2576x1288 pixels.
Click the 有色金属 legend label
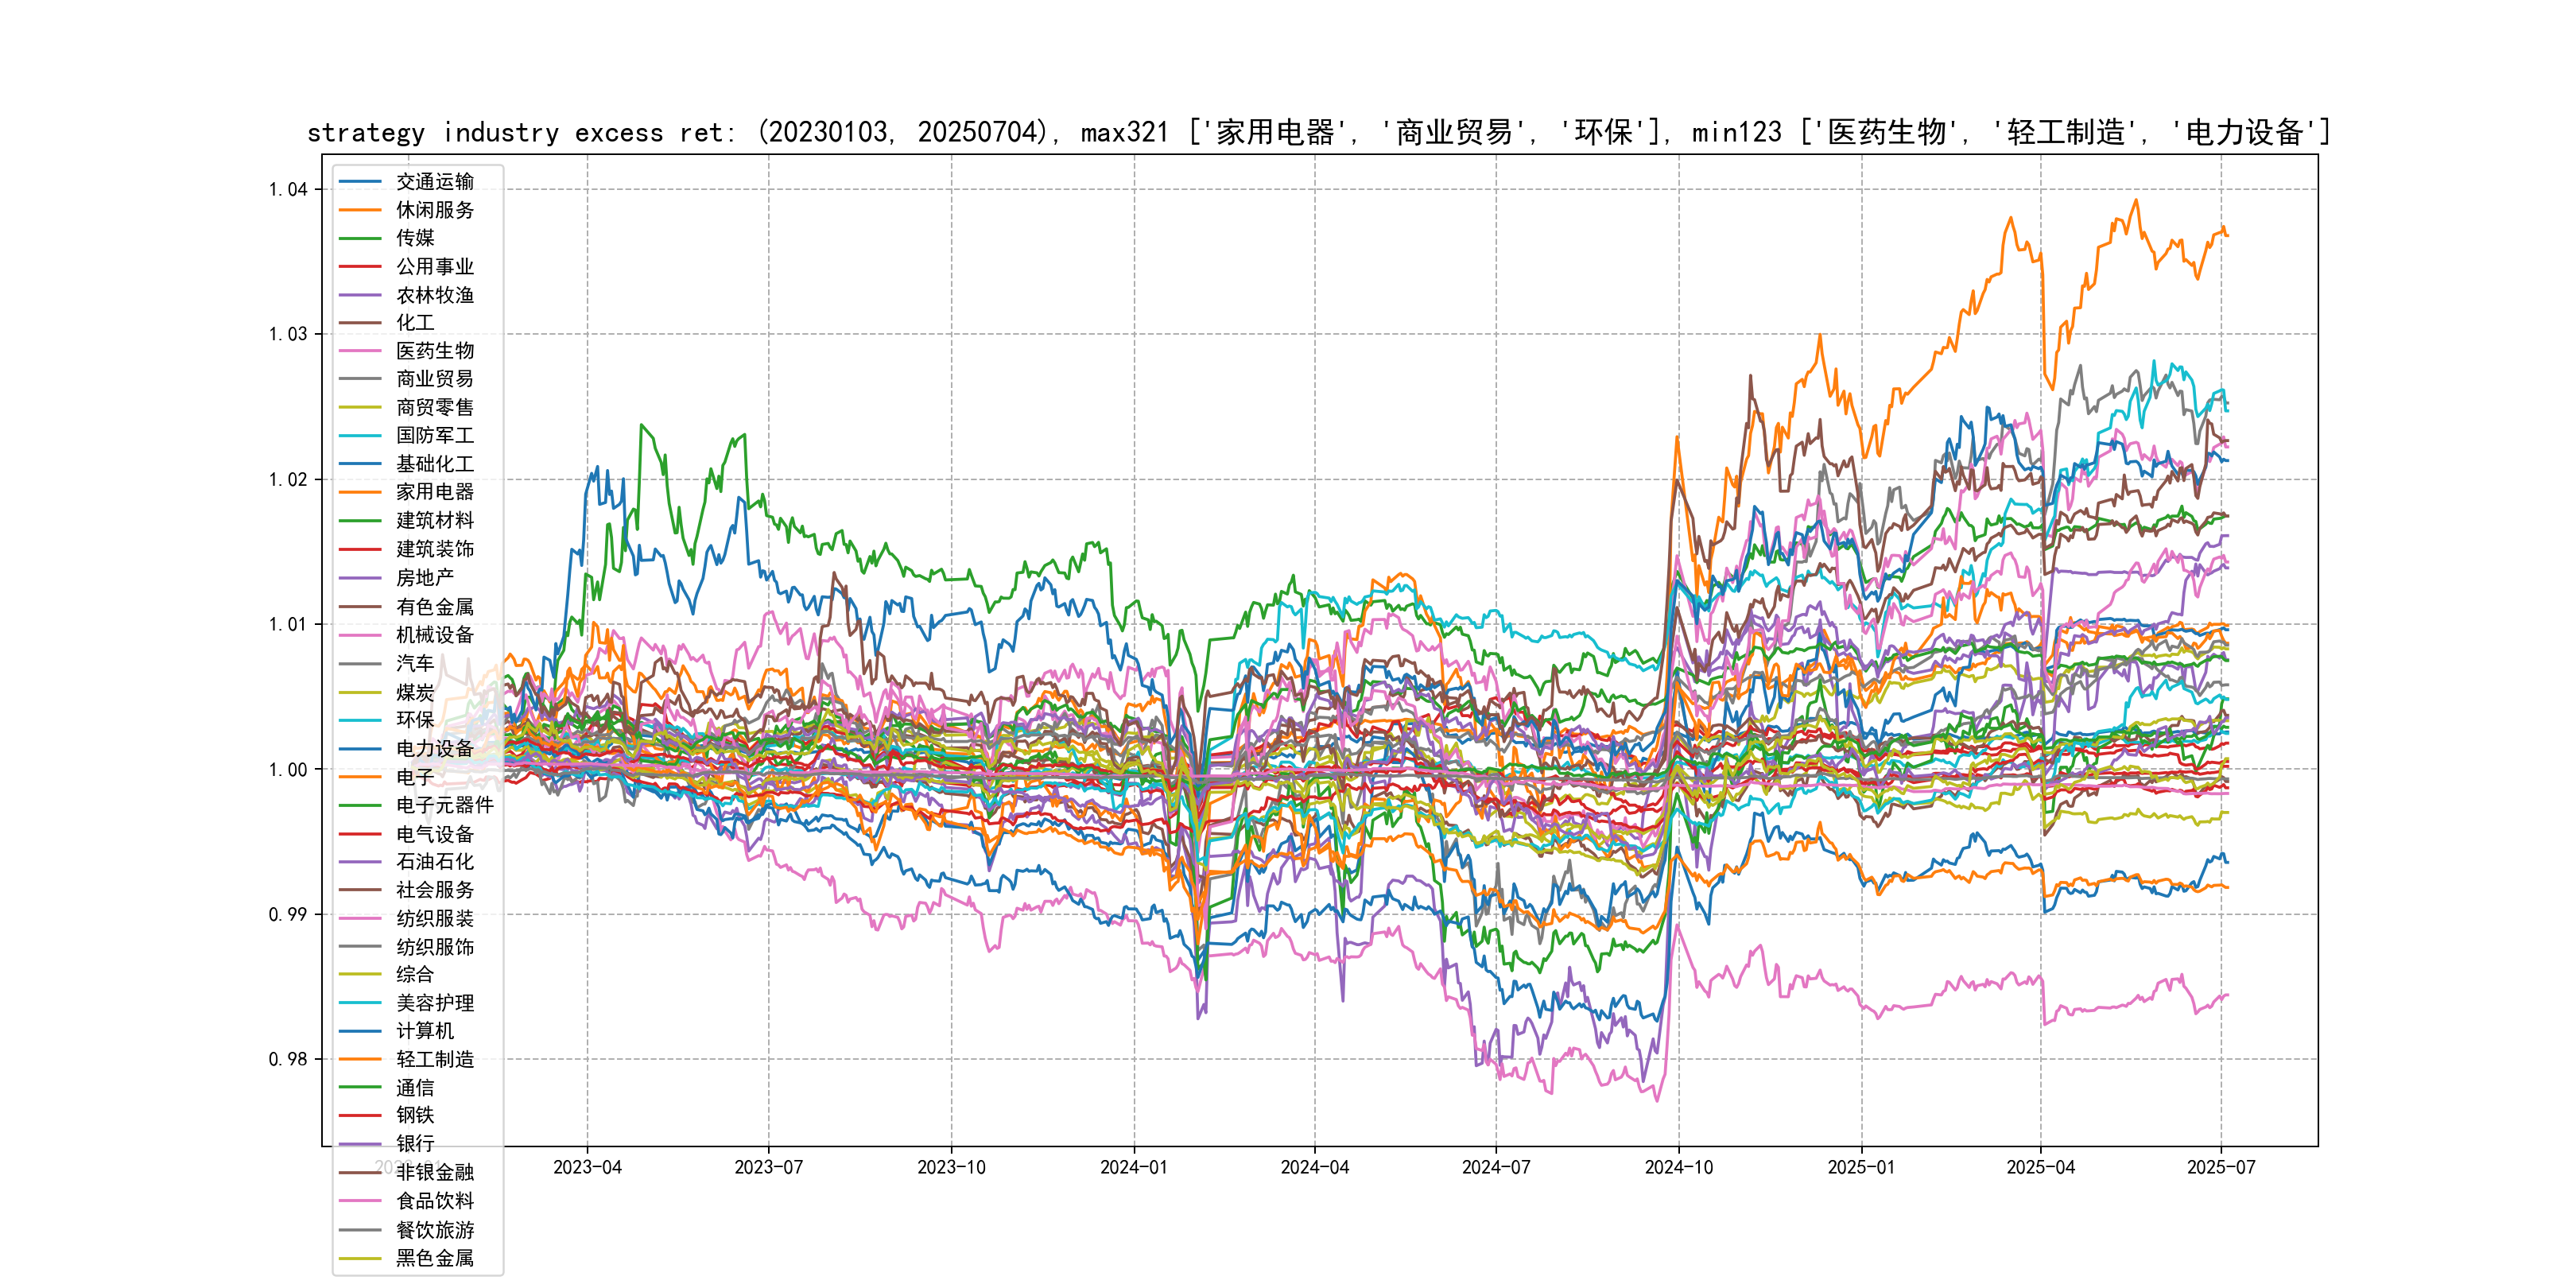coord(434,607)
